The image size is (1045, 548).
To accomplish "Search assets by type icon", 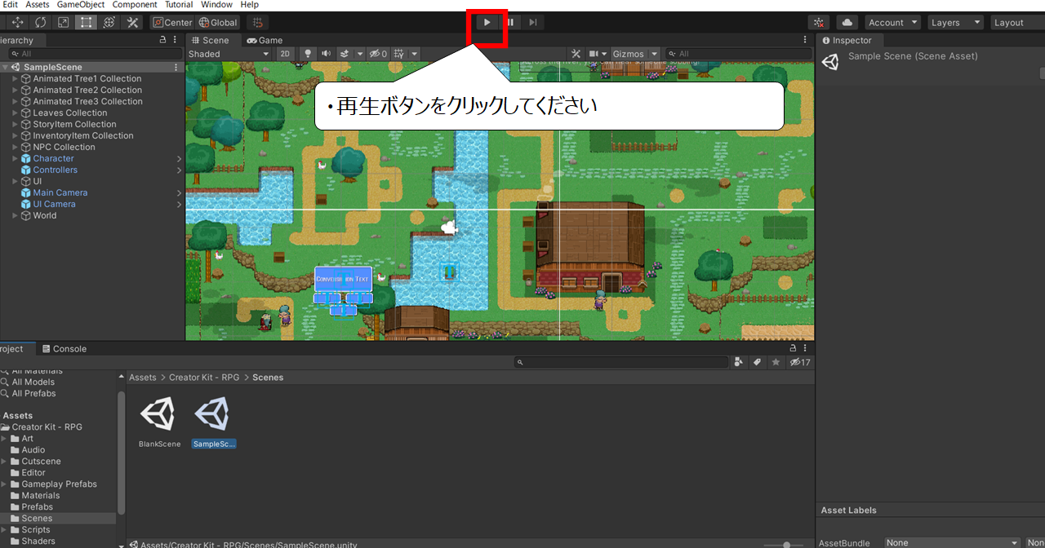I will point(739,362).
